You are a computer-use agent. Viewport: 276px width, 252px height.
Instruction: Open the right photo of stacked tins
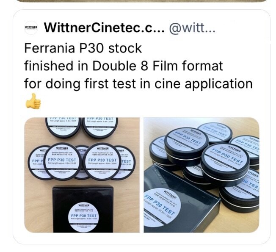coord(201,175)
